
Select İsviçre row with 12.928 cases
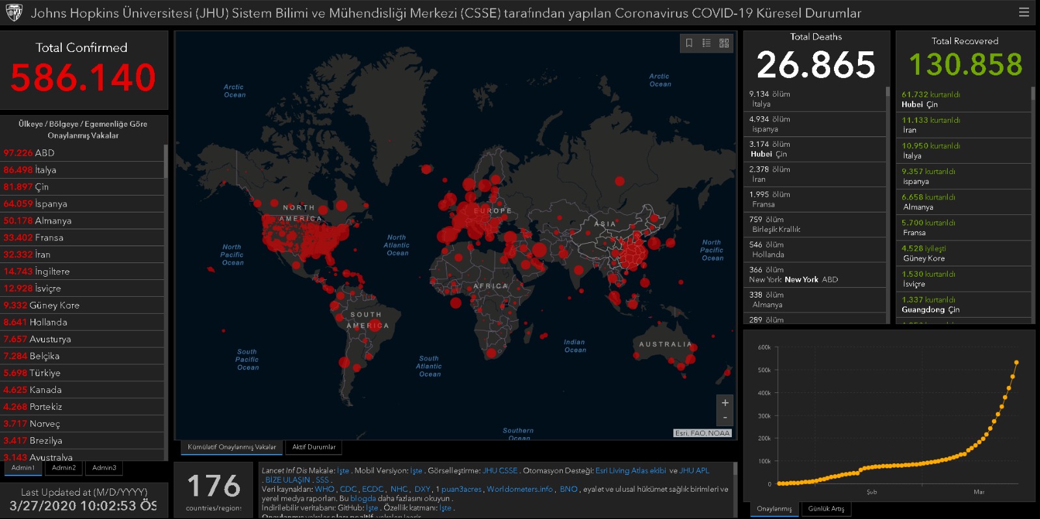(x=82, y=288)
